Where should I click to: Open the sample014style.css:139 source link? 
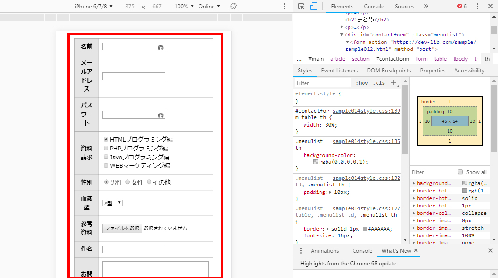click(x=366, y=111)
